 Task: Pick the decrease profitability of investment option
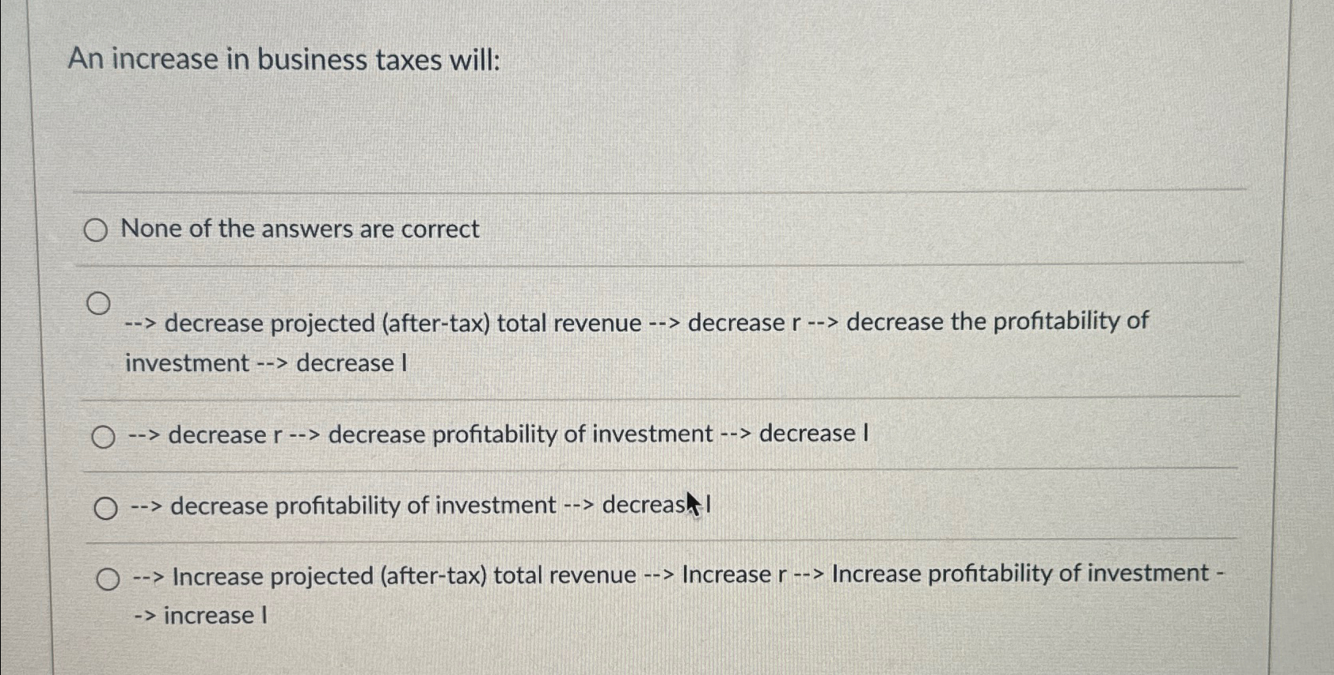click(107, 508)
